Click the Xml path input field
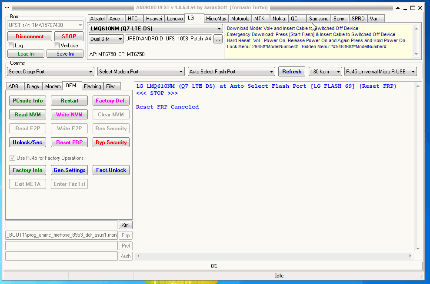The image size is (430, 284). (x=62, y=225)
